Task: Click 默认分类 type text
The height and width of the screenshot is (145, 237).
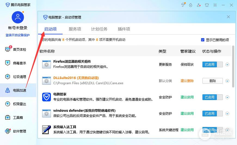Action: tap(165, 81)
